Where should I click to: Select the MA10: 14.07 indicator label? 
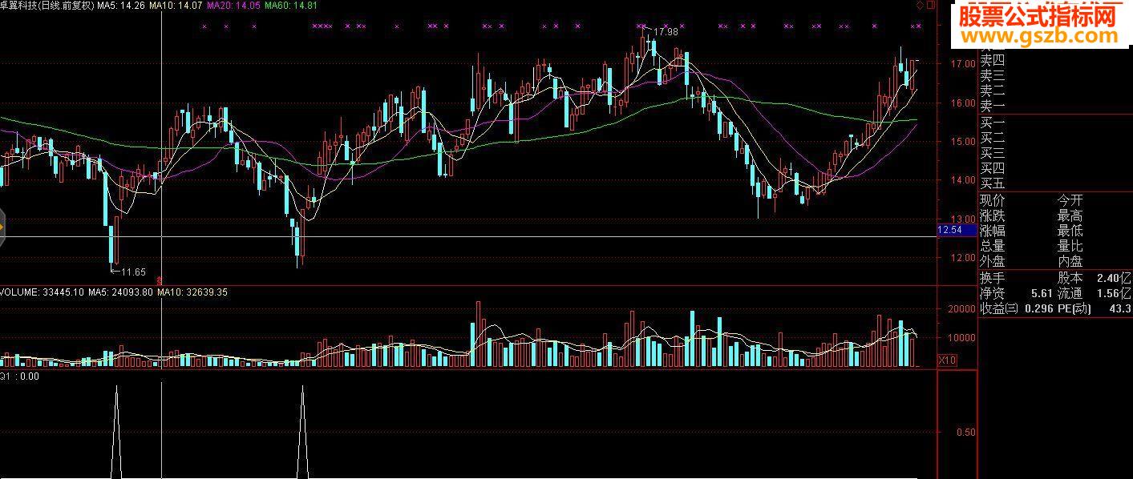coord(175,6)
